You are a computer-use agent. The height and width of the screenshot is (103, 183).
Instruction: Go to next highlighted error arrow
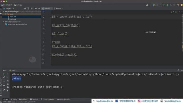[182, 12]
